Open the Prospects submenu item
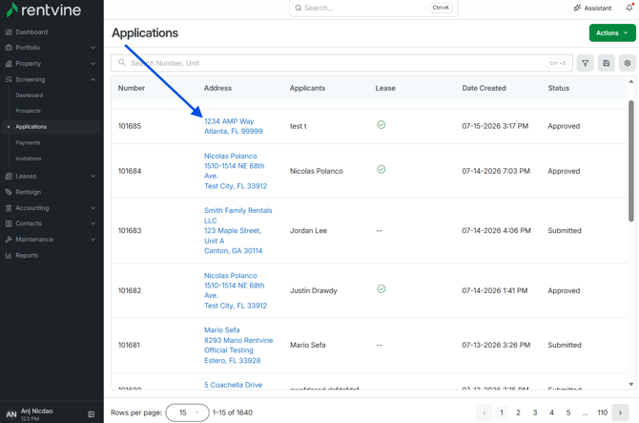Image resolution: width=639 pixels, height=423 pixels. click(x=28, y=111)
